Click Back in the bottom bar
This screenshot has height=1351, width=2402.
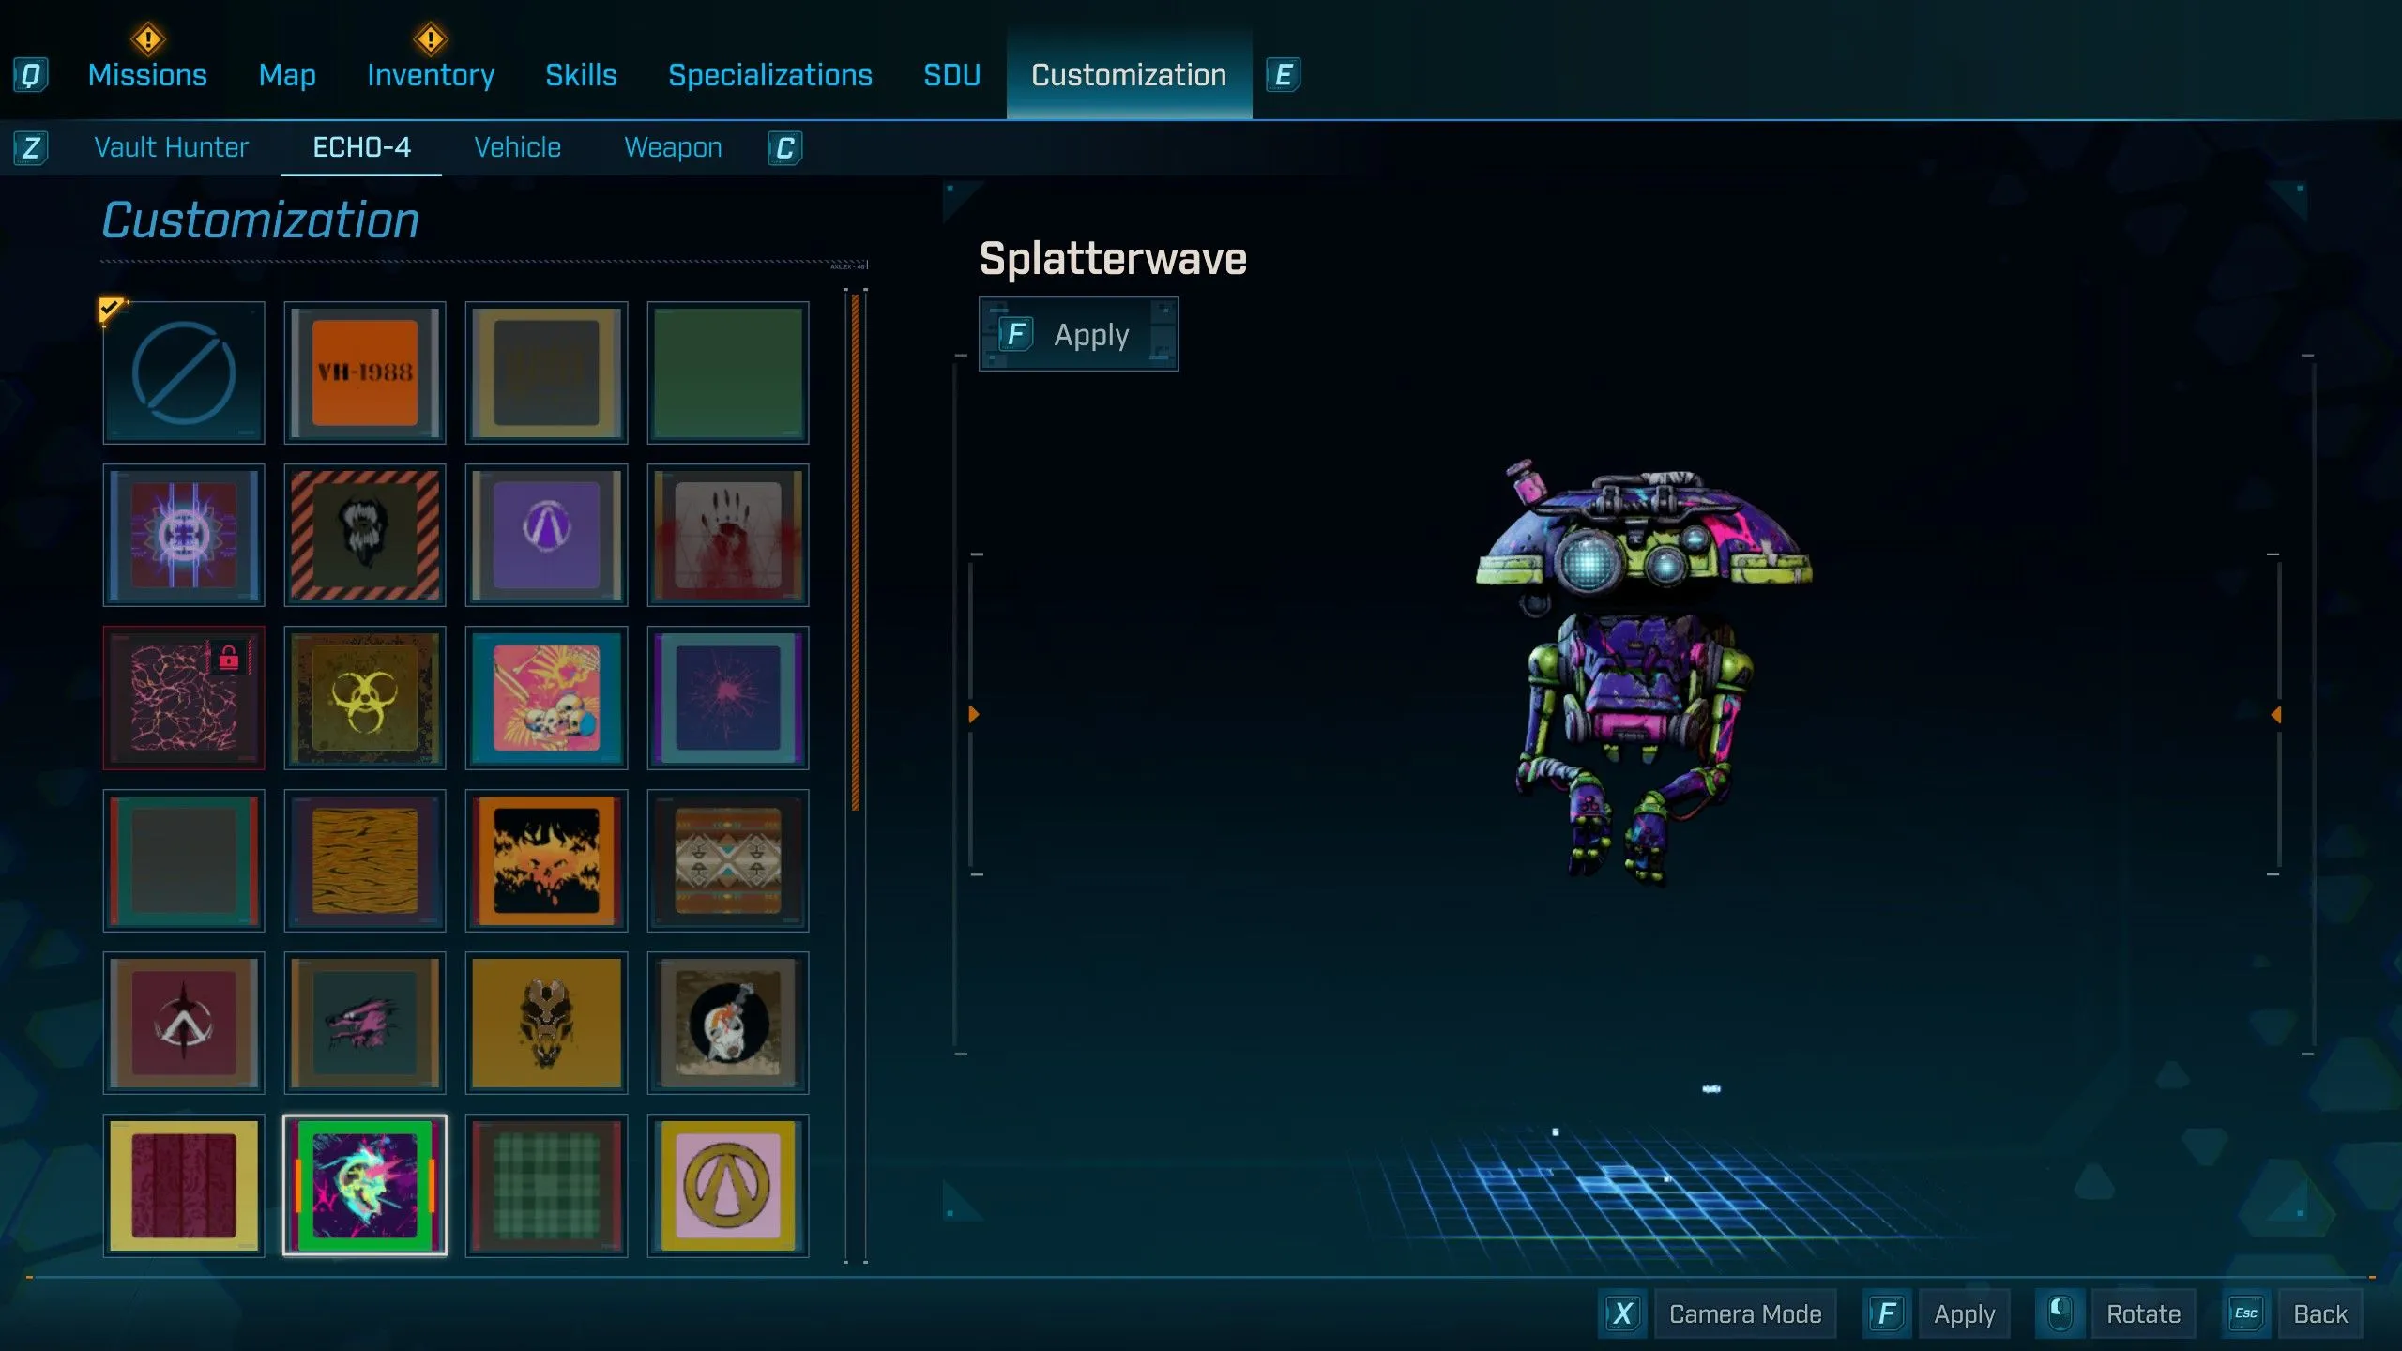tap(2319, 1314)
